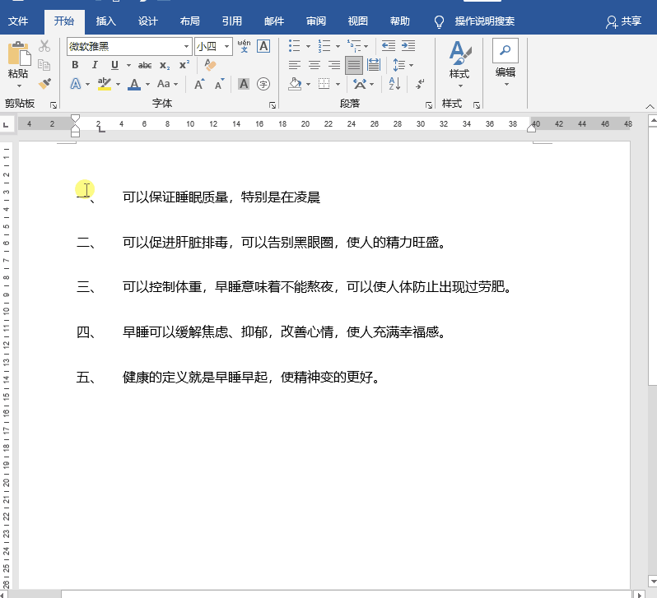Apply the yellow text highlight color
The image size is (657, 598).
pos(104,83)
